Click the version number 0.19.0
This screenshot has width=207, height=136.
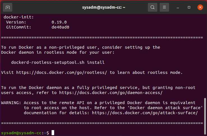[59, 22]
